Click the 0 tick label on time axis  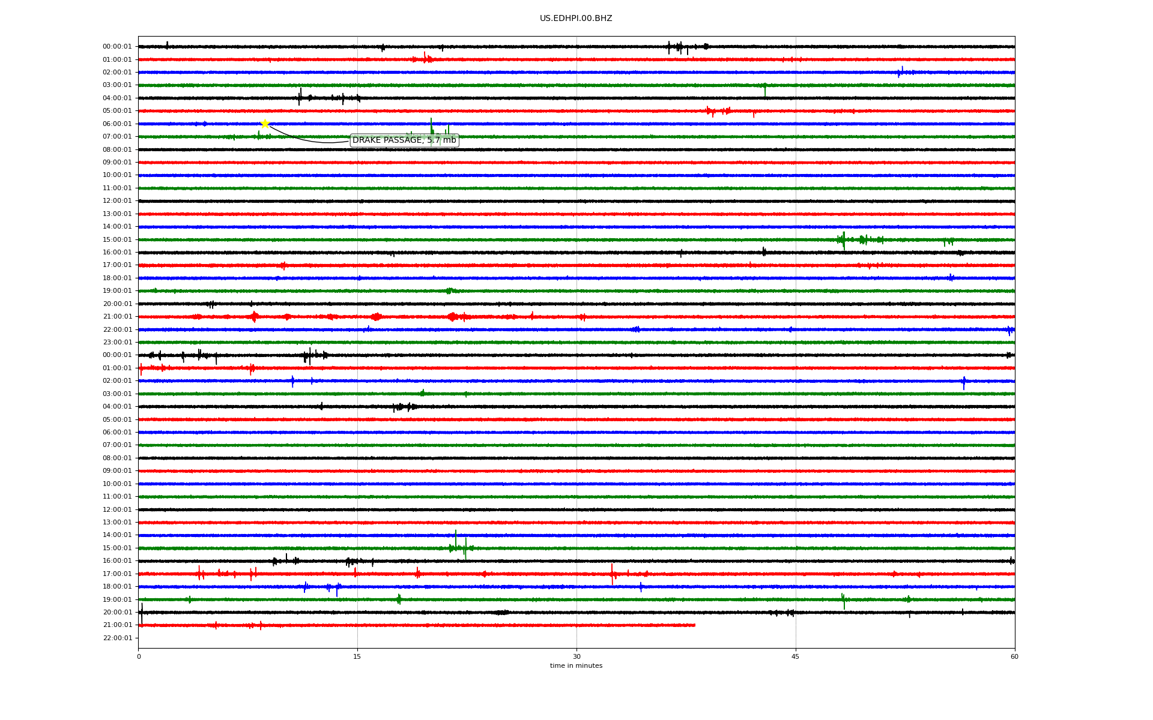[139, 656]
